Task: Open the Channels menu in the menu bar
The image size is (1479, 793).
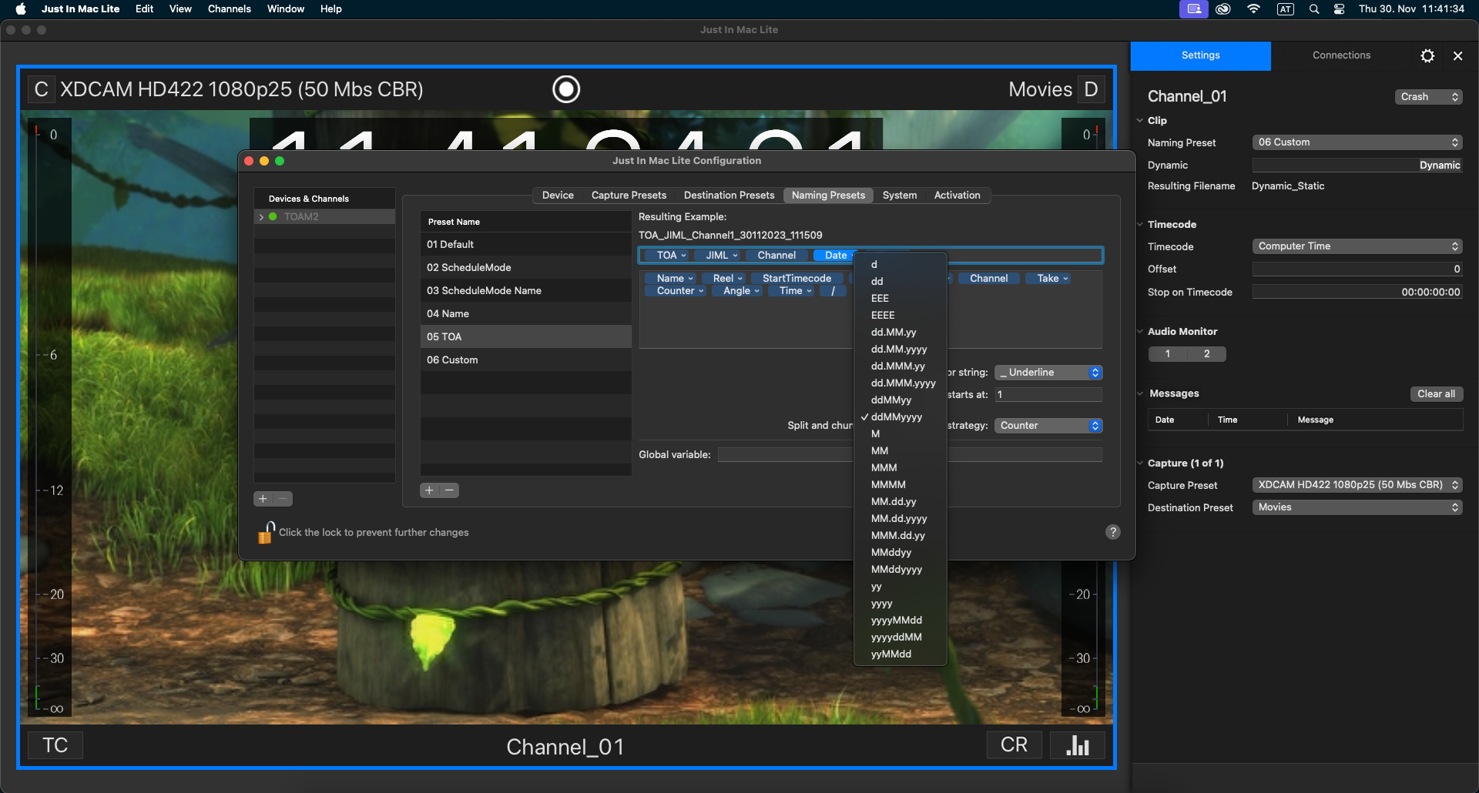Action: (x=230, y=9)
